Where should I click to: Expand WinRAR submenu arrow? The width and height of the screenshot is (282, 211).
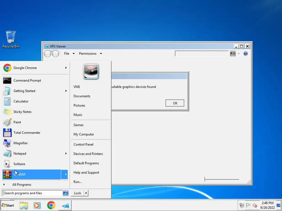[64, 174]
